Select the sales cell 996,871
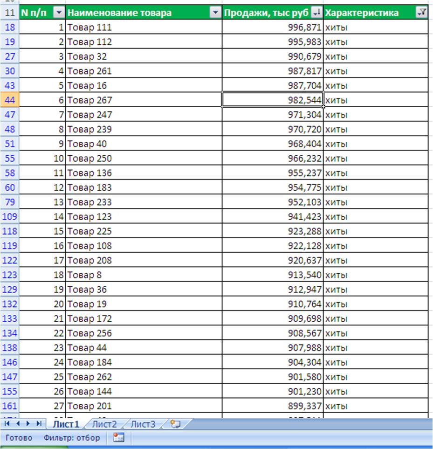This screenshot has width=433, height=449. (273, 27)
